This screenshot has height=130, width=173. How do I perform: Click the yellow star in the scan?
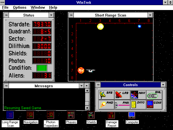(100, 27)
